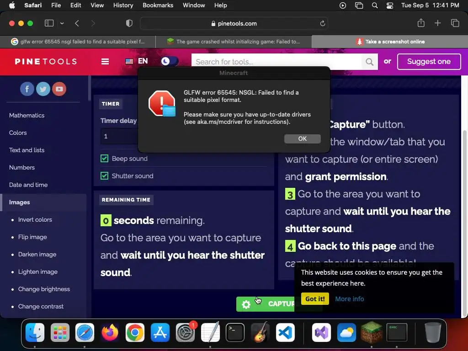
Task: Open the Change contrast tool
Action: pos(41,306)
